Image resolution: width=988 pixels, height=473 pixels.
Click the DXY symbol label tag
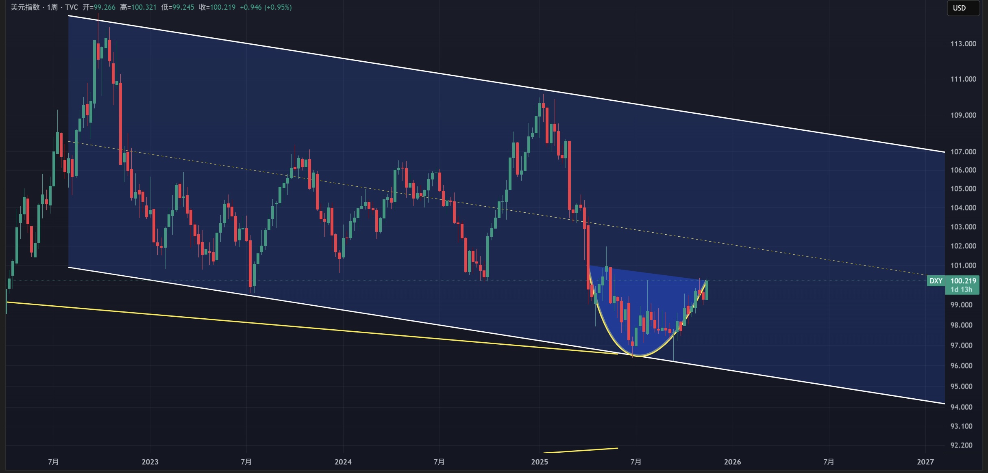click(936, 281)
